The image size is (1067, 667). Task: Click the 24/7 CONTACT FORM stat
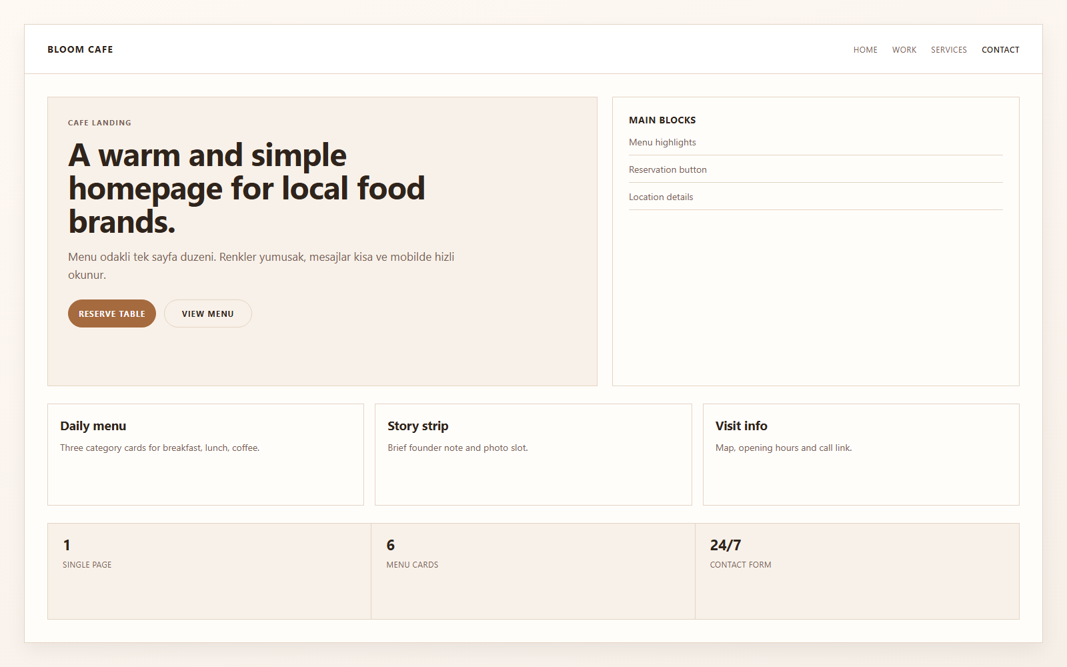coord(857,571)
